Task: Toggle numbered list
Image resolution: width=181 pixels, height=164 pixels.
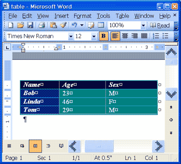Action: coord(156,36)
